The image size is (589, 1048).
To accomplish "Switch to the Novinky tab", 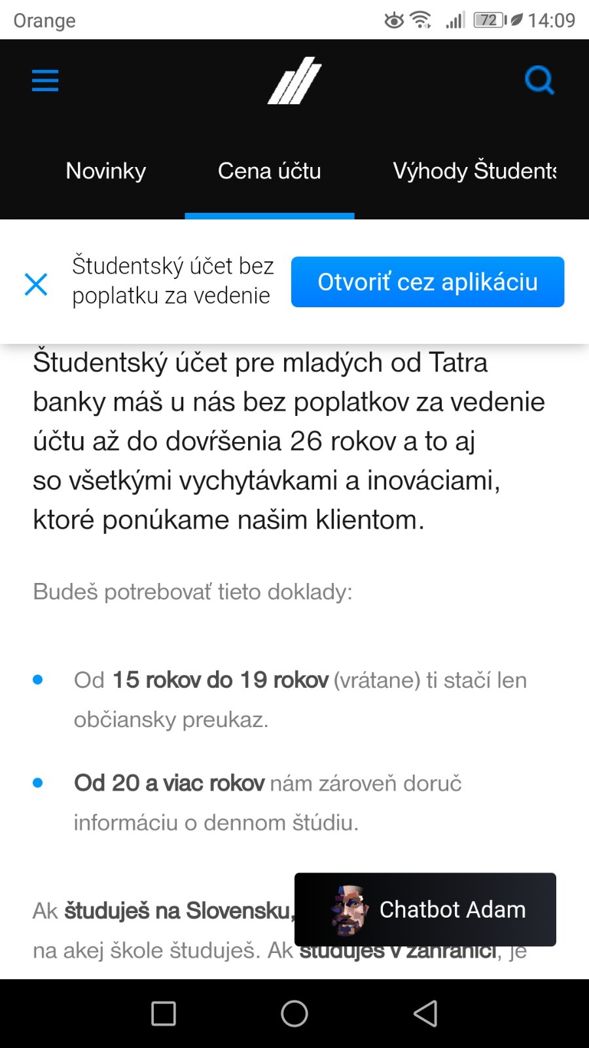I will coord(106,171).
